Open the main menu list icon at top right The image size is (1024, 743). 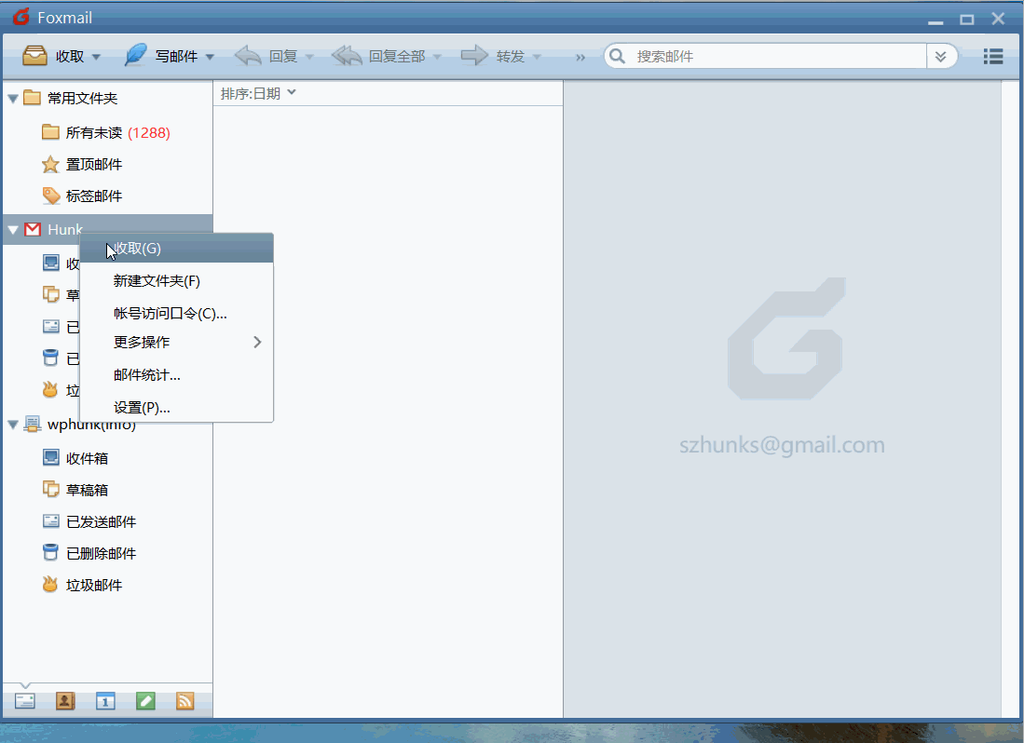point(993,57)
